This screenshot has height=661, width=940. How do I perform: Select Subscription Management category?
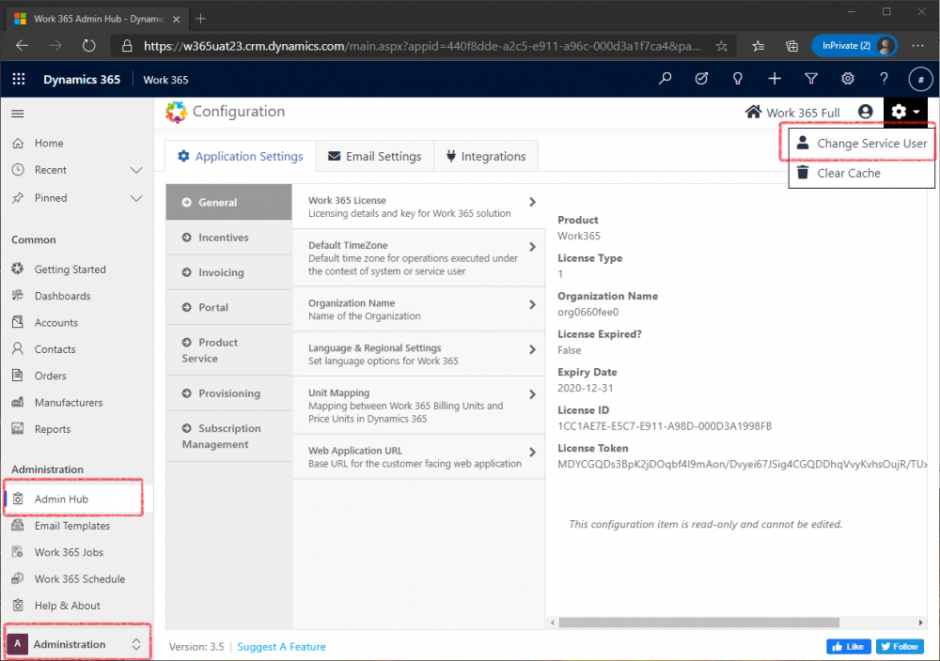point(228,436)
